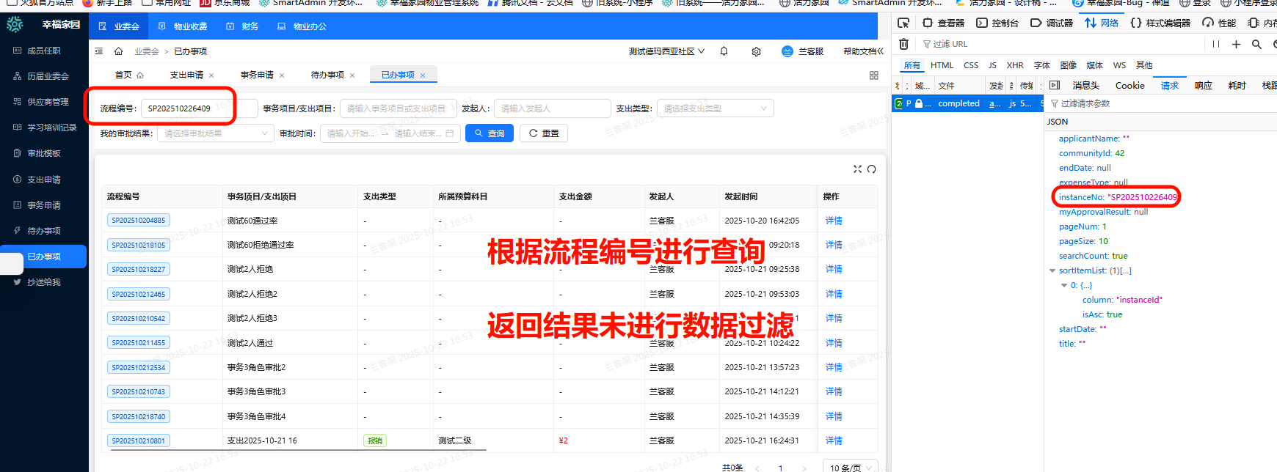Toggle the request details side panel

1055,86
